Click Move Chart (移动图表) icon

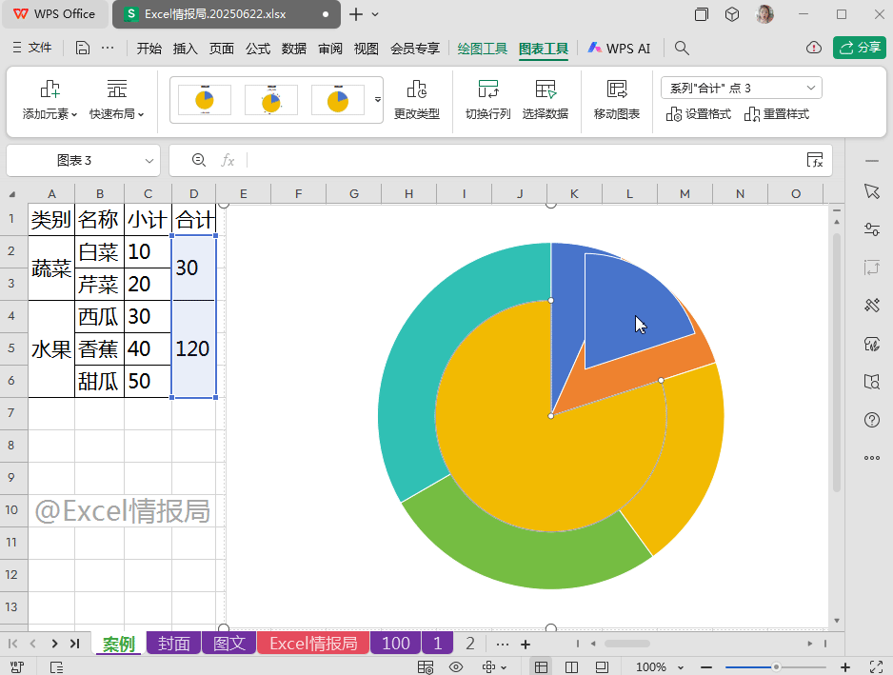pos(616,90)
